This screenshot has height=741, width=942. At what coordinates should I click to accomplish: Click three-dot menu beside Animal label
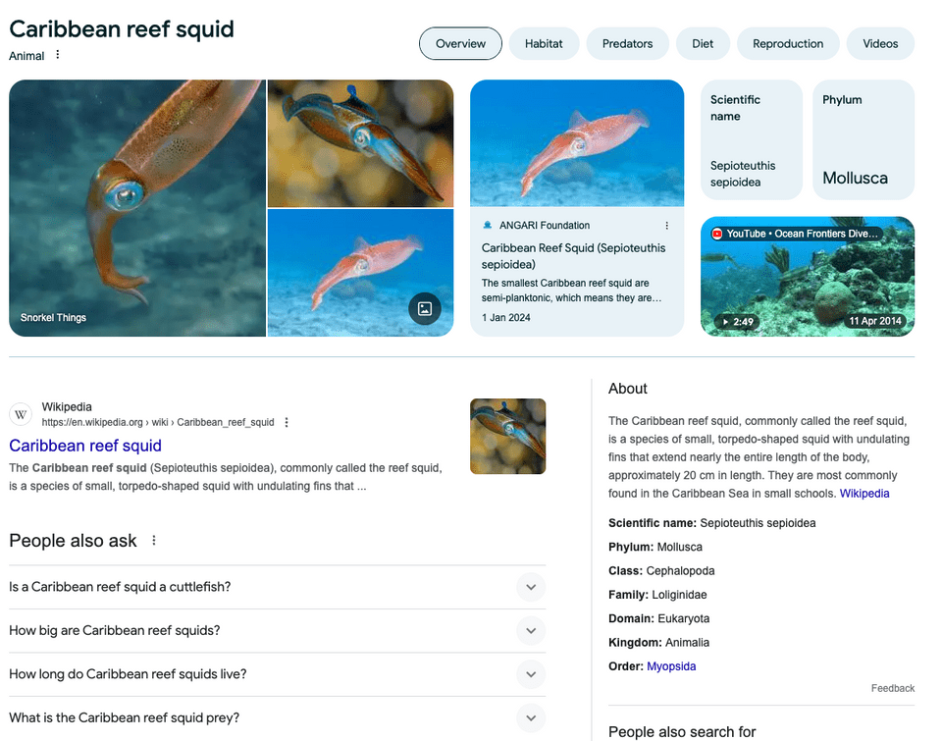tap(58, 55)
